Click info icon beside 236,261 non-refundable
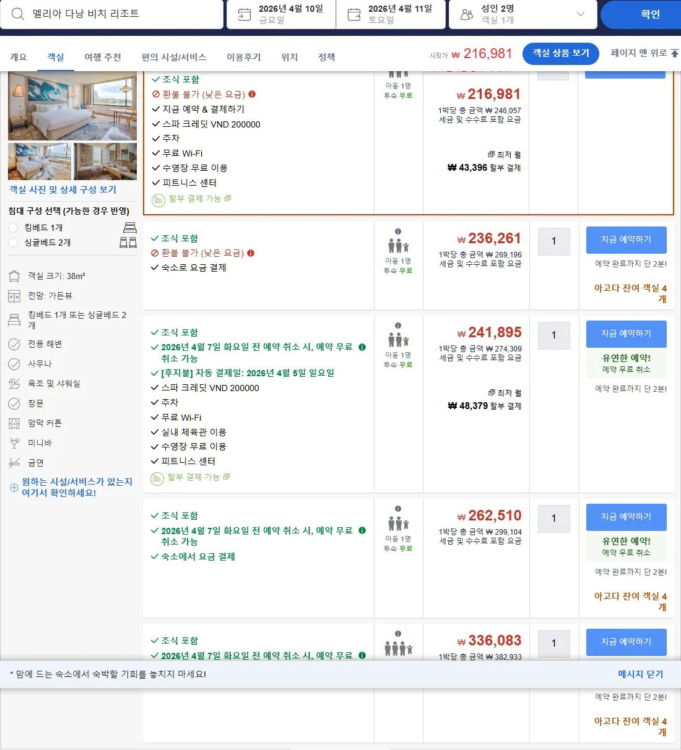 click(251, 253)
